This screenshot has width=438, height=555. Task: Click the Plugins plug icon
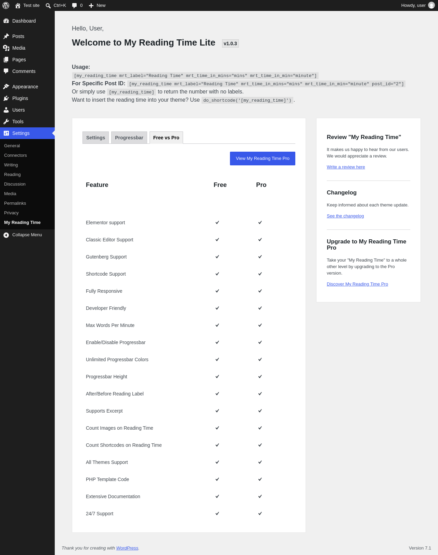pos(6,98)
